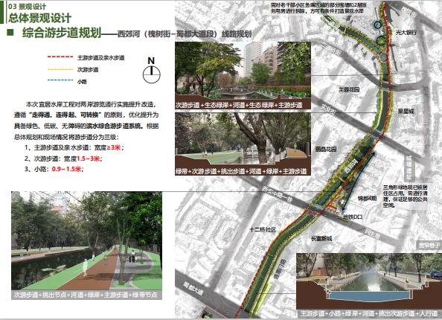Viewport: 442px width, 320px height.
Task: Open the section rendering captioned 绿带+次游步道+挑出步道
Action: [243, 144]
